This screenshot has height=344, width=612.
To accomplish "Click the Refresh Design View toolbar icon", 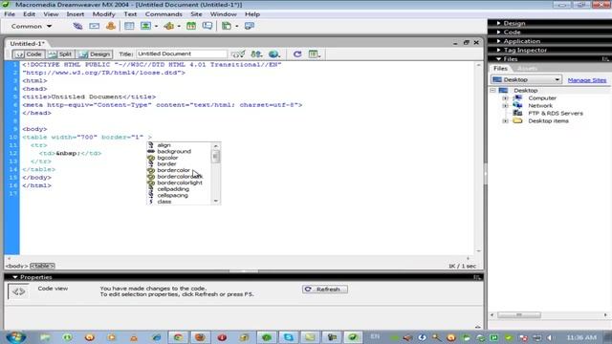I will coord(297,54).
